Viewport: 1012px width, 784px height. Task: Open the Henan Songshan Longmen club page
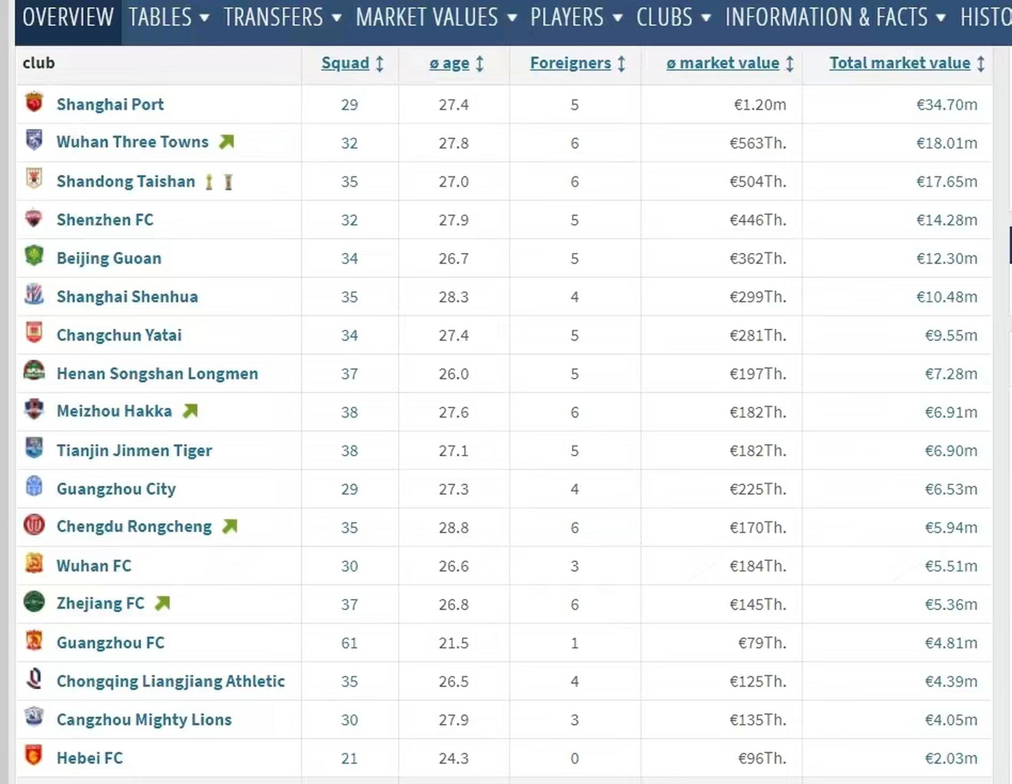pos(157,374)
